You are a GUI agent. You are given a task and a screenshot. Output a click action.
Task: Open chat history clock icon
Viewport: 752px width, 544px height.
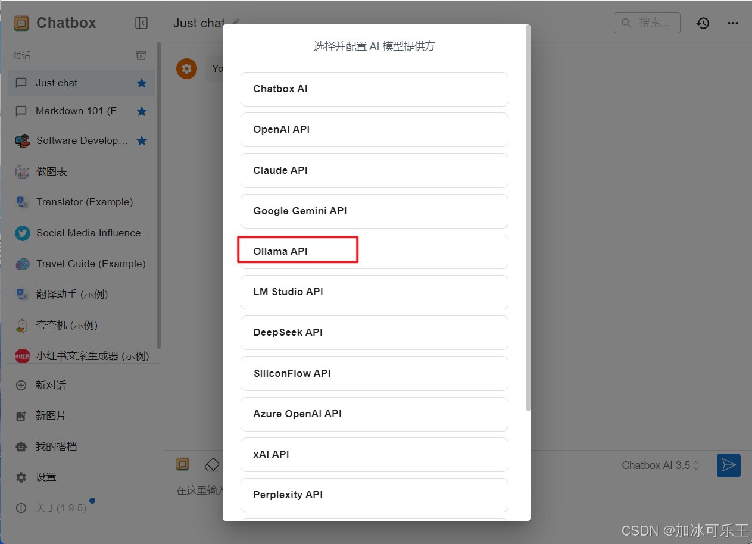pyautogui.click(x=703, y=23)
